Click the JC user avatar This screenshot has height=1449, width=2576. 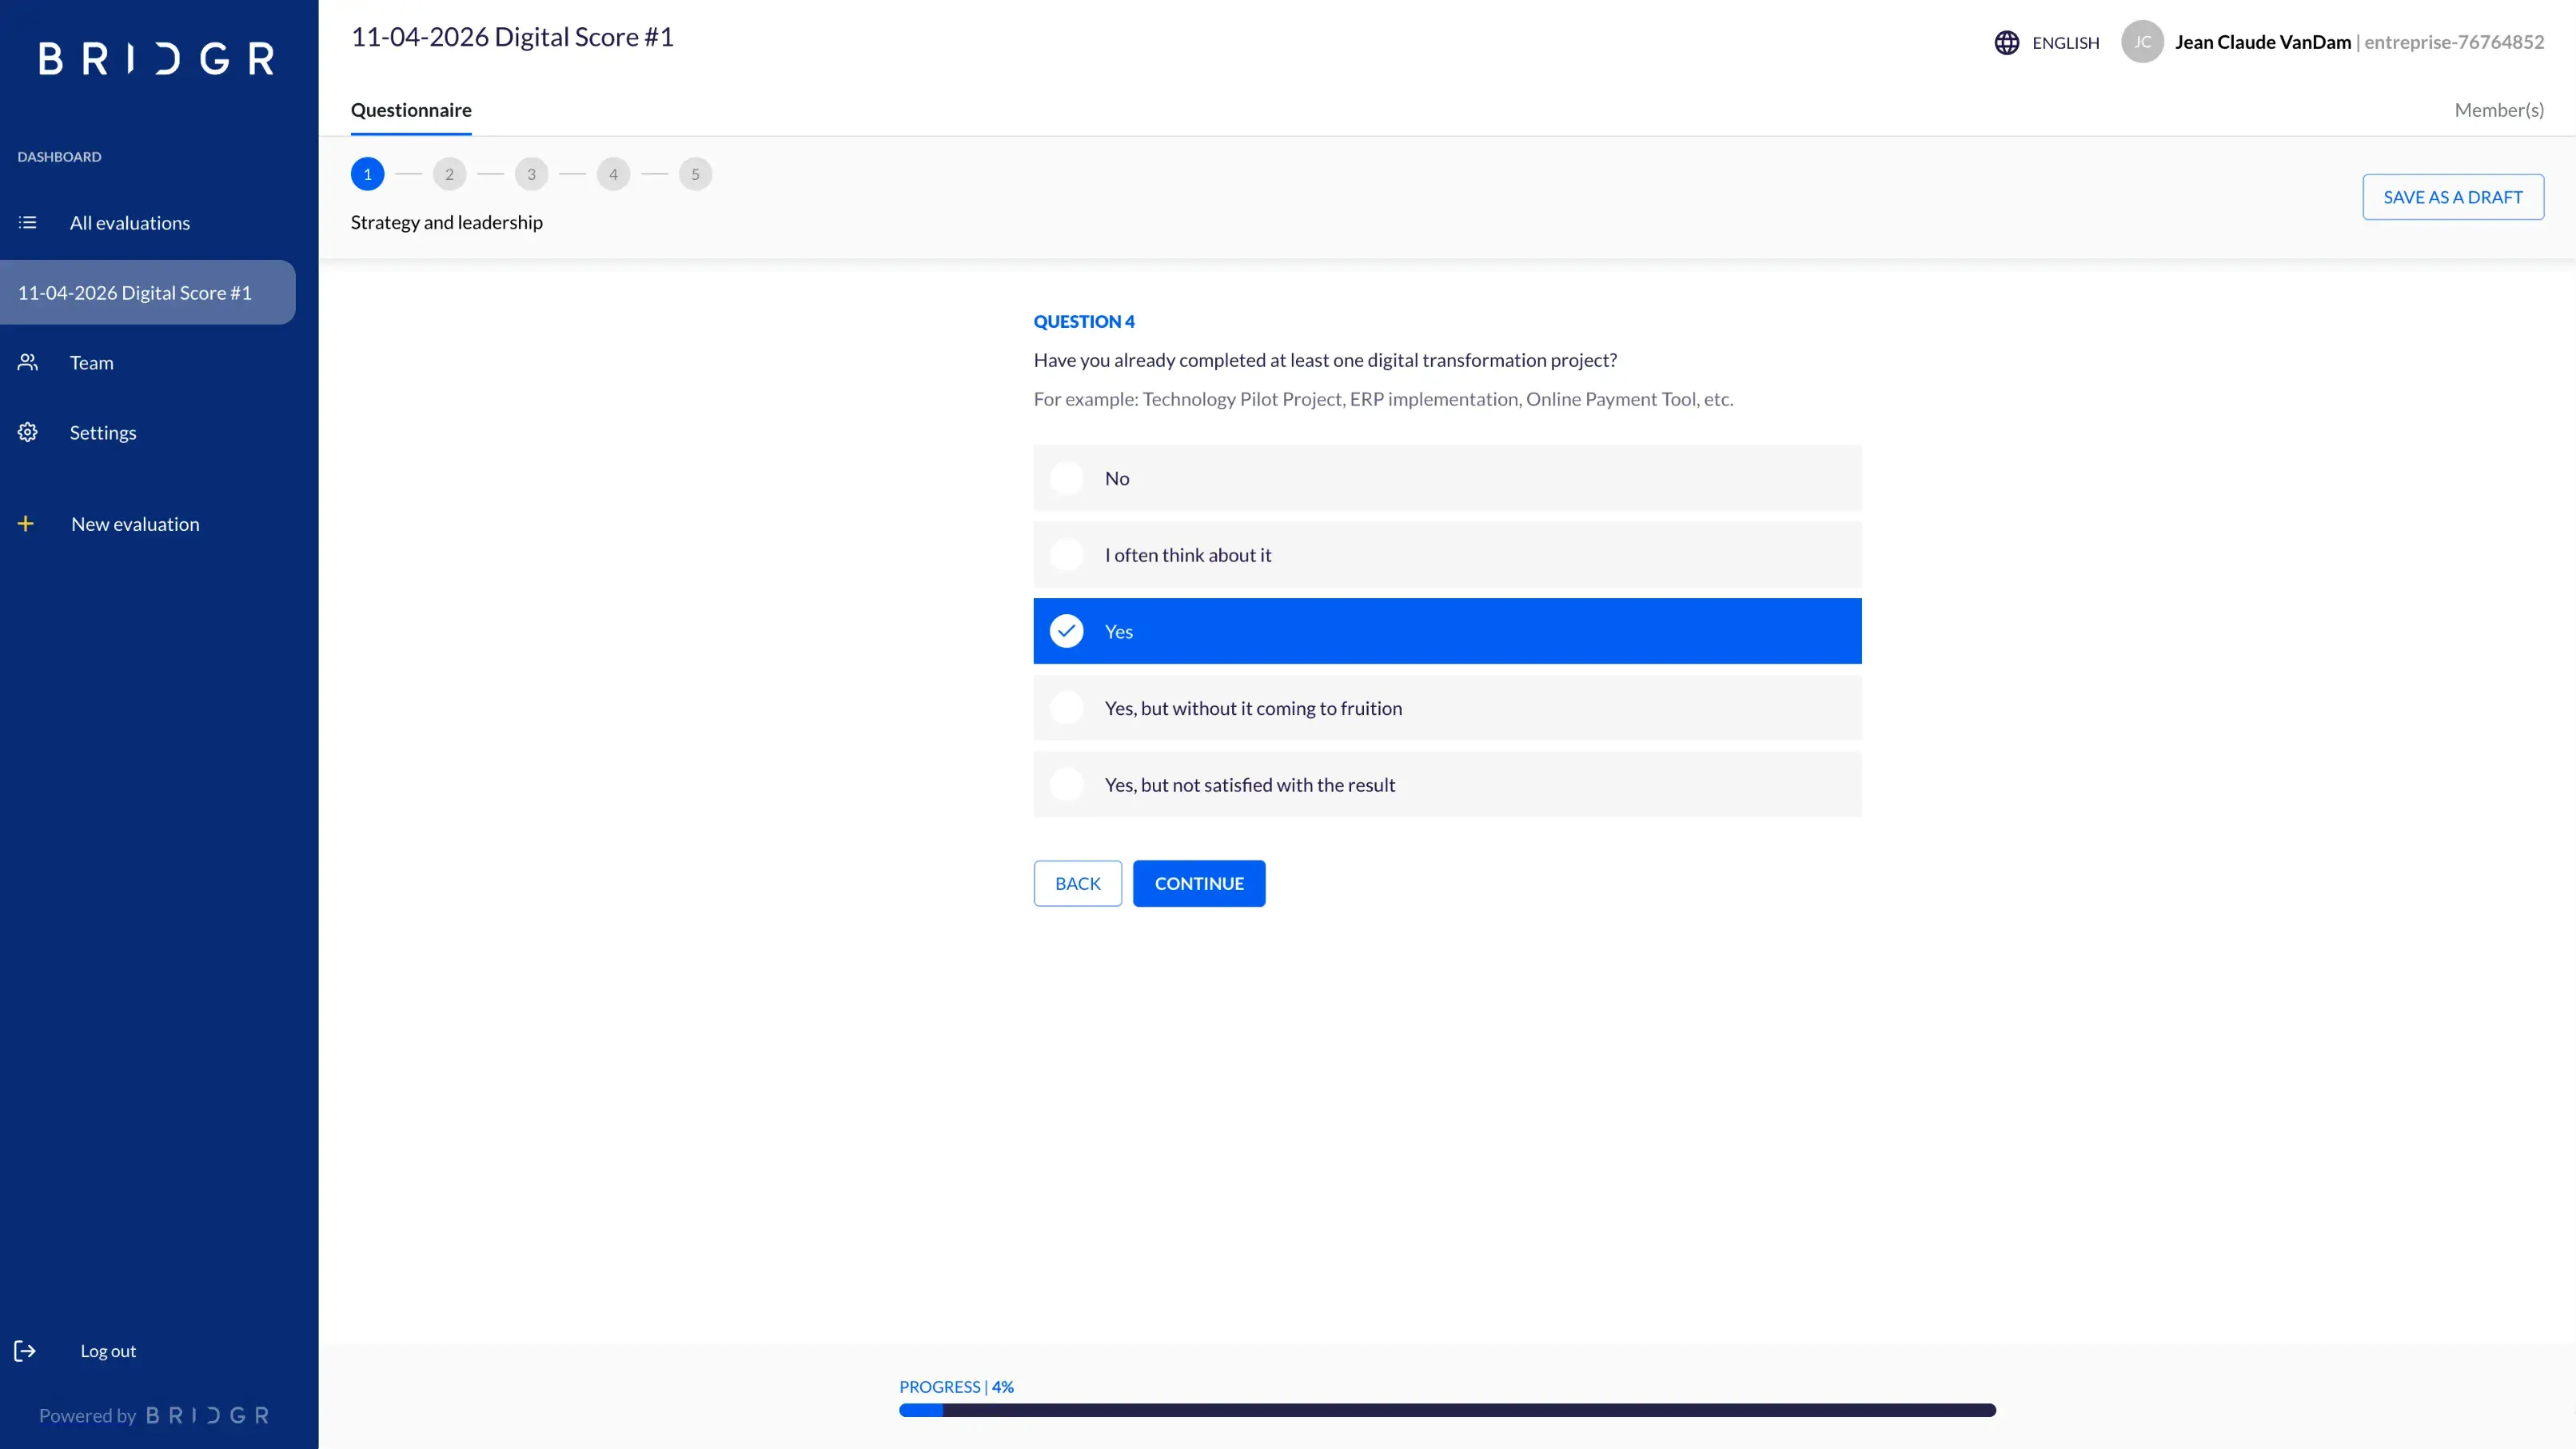pos(2142,42)
